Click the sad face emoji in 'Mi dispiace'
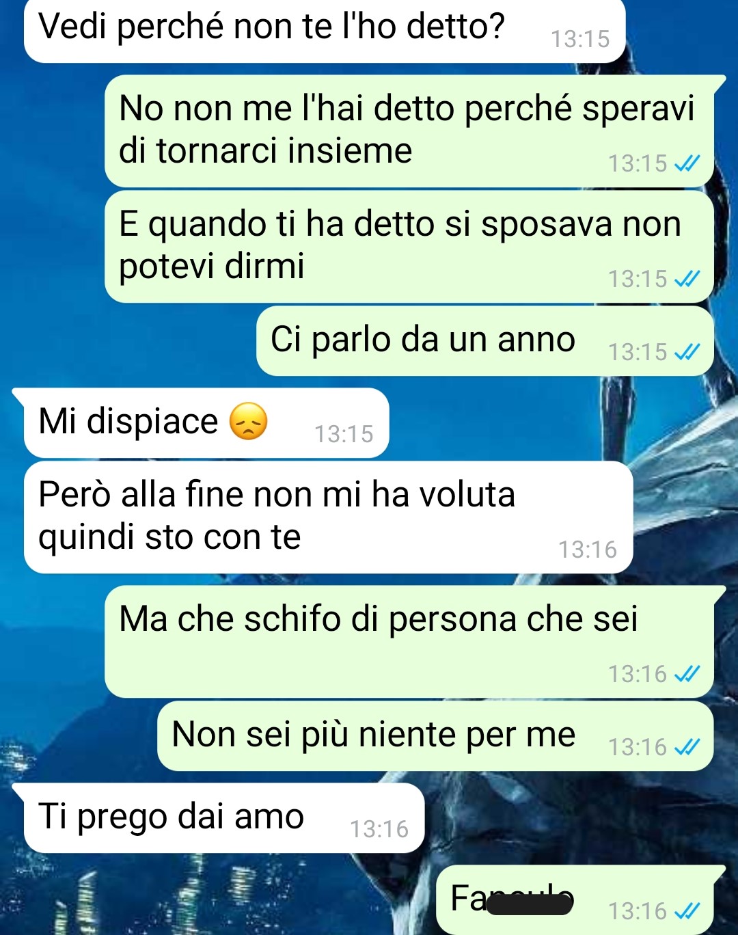Screen dimensions: 738x935 coord(248,421)
